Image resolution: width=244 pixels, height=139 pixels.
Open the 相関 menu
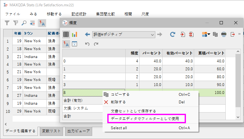point(128,14)
